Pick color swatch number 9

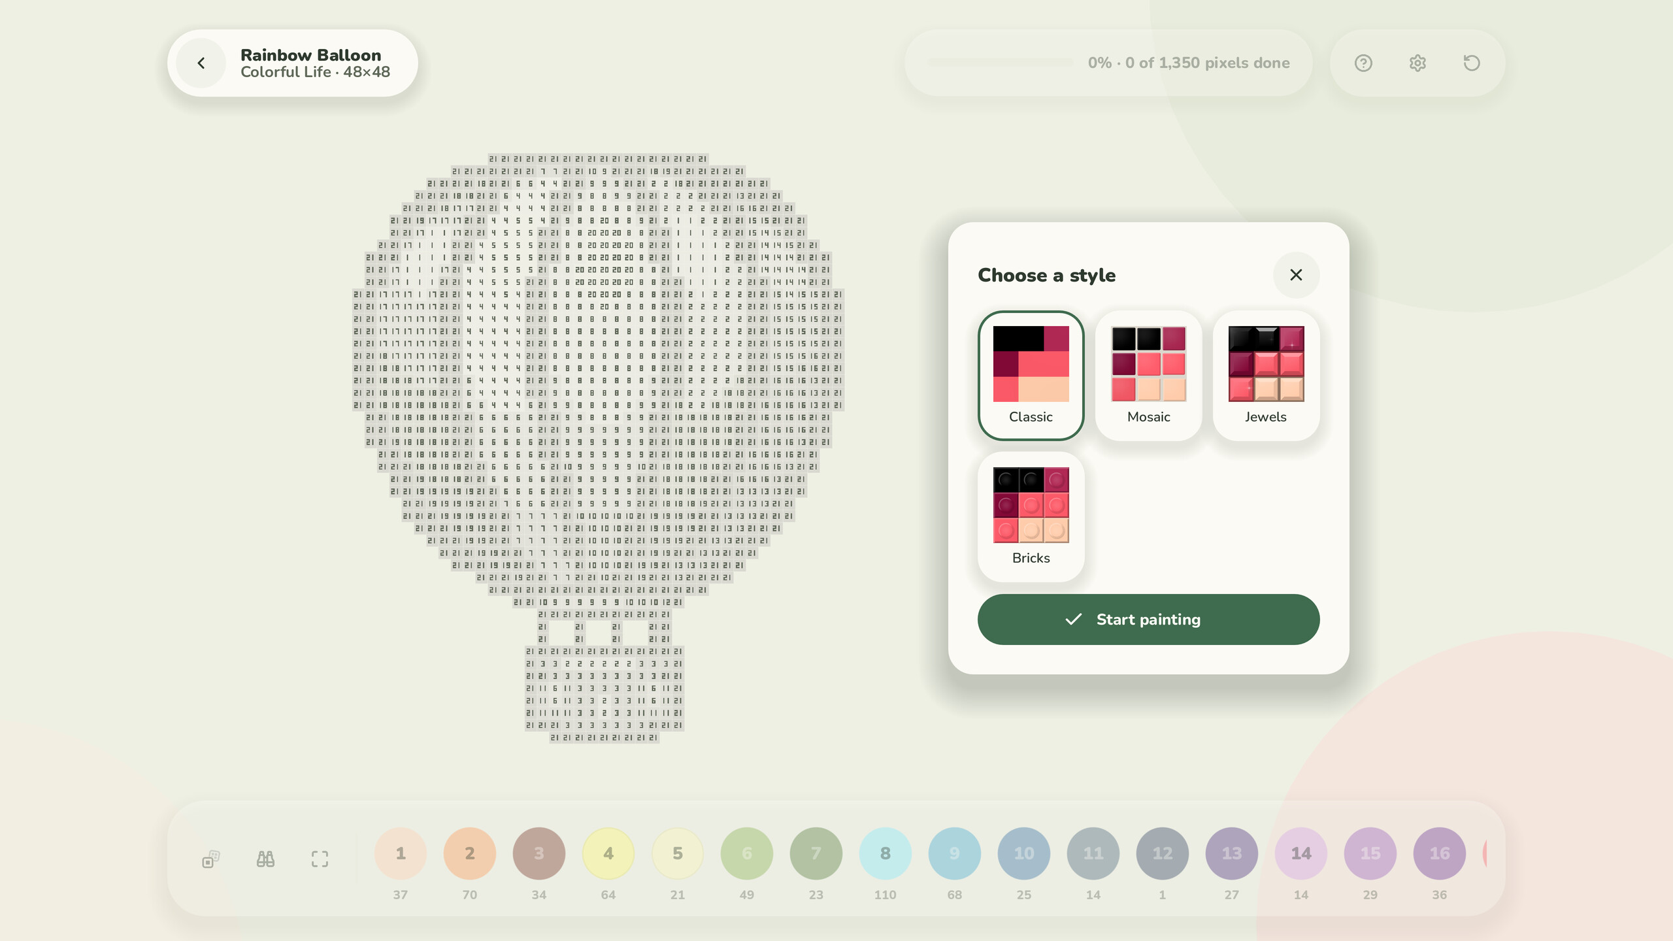955,853
